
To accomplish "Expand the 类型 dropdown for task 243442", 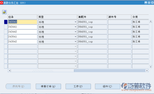I will 75,32.
